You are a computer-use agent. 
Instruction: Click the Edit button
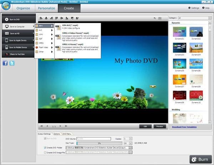point(146,126)
